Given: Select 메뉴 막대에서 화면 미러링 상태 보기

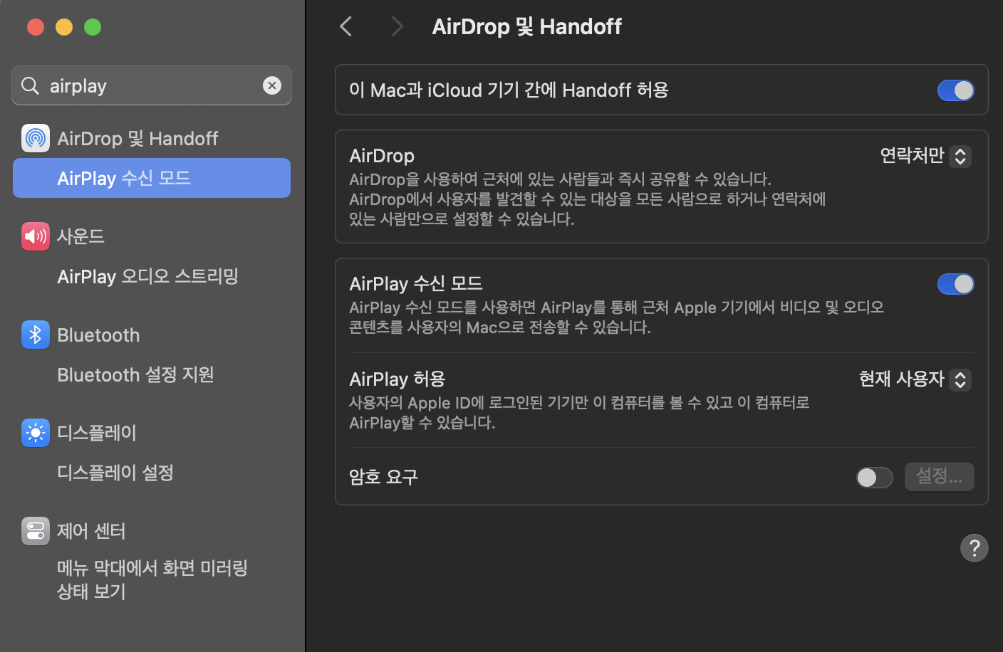Looking at the screenshot, I should pyautogui.click(x=152, y=579).
